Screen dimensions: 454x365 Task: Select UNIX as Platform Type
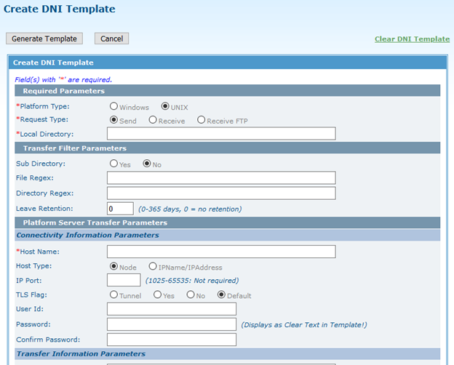[165, 106]
